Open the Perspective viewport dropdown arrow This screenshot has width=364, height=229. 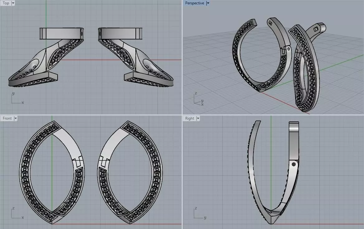[208, 3]
